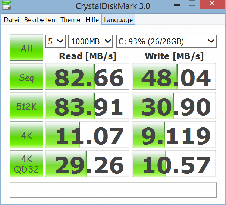This screenshot has width=226, height=205.
Task: Expand the 1000MB test size dropdown
Action: coord(91,41)
